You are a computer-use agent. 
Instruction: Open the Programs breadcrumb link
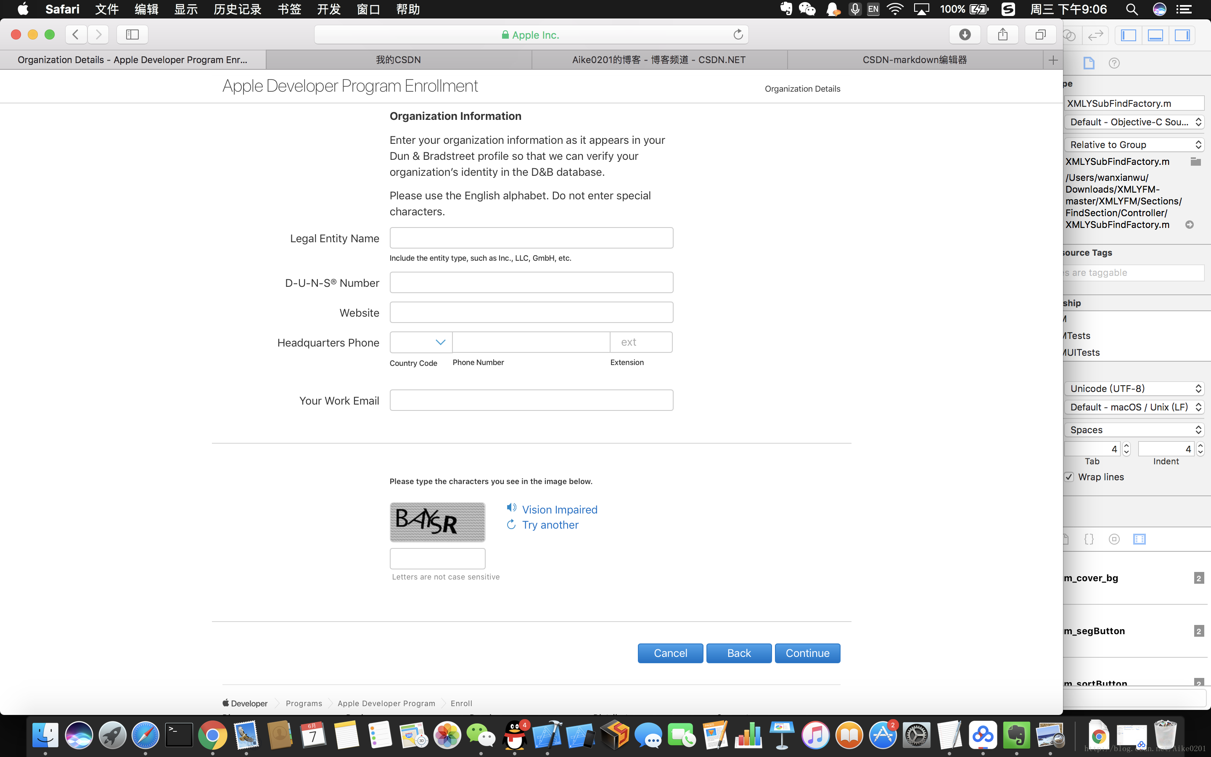(x=304, y=703)
